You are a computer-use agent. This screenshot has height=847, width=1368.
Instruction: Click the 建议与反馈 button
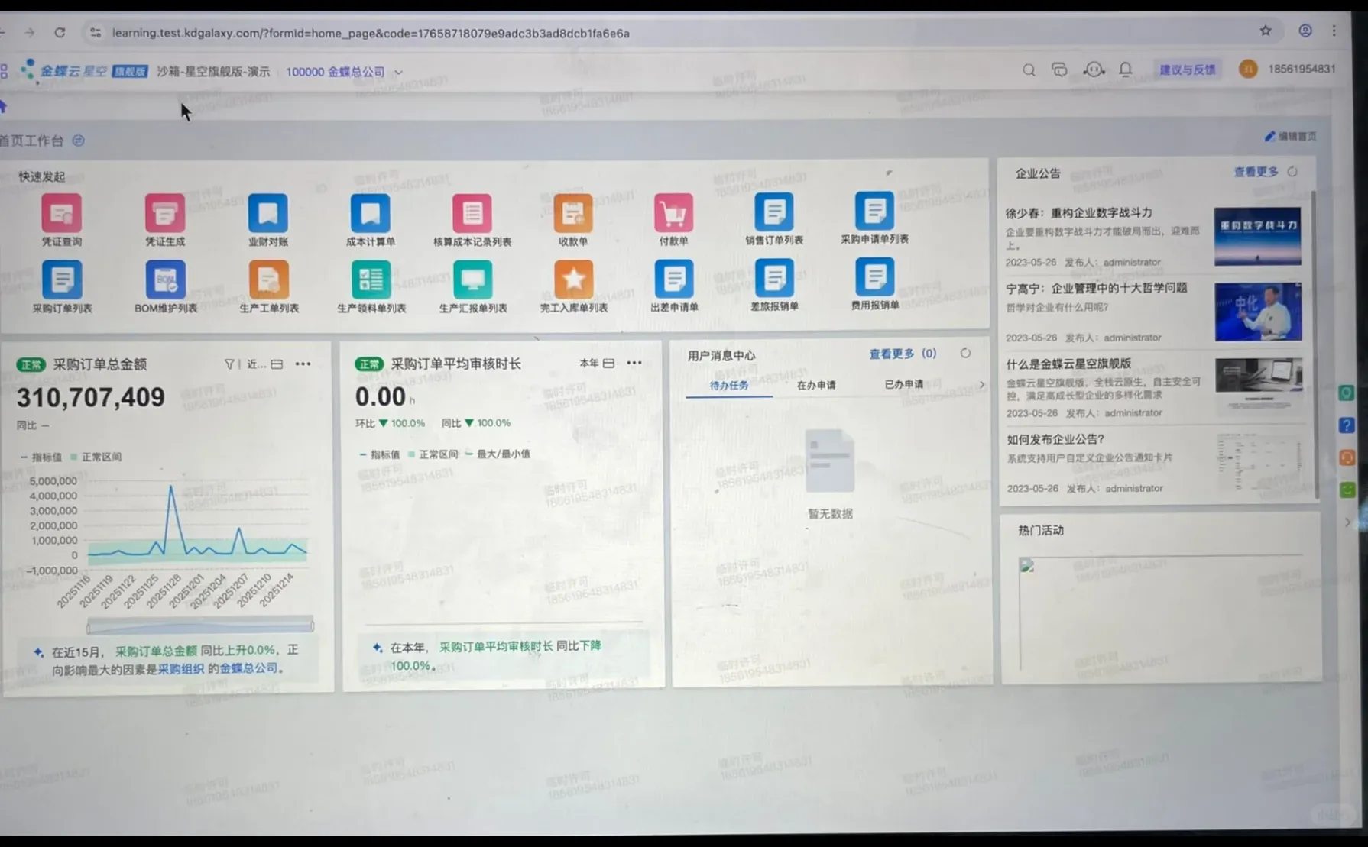(x=1187, y=69)
